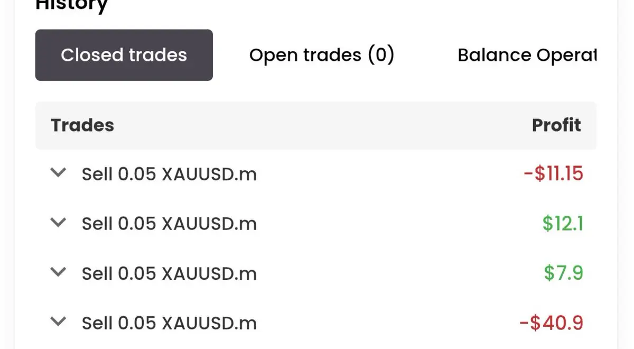634x349 pixels.
Task: Sort by the Trades column header
Action: tap(82, 125)
